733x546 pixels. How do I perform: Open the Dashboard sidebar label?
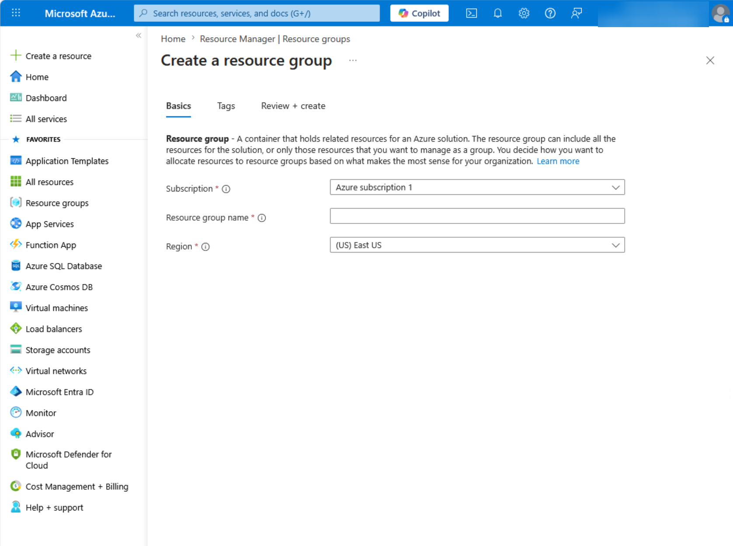click(x=46, y=98)
